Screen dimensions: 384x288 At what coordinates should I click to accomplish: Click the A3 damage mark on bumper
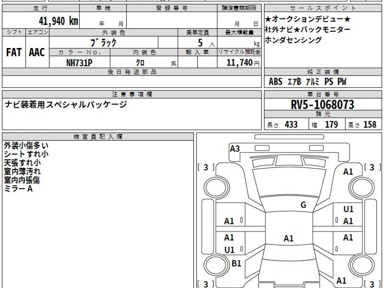click(235, 148)
